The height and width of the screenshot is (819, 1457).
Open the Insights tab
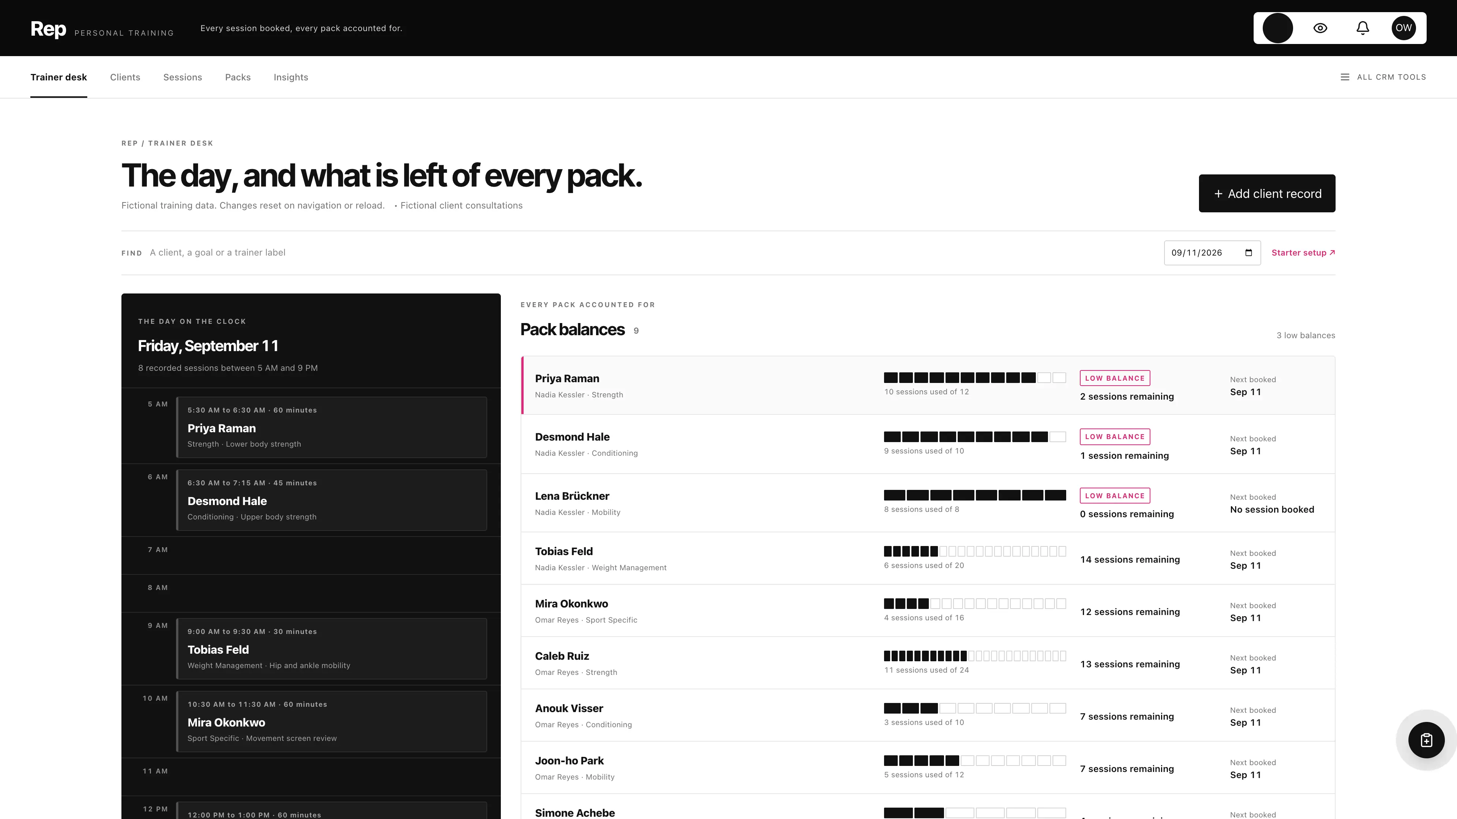(291, 77)
